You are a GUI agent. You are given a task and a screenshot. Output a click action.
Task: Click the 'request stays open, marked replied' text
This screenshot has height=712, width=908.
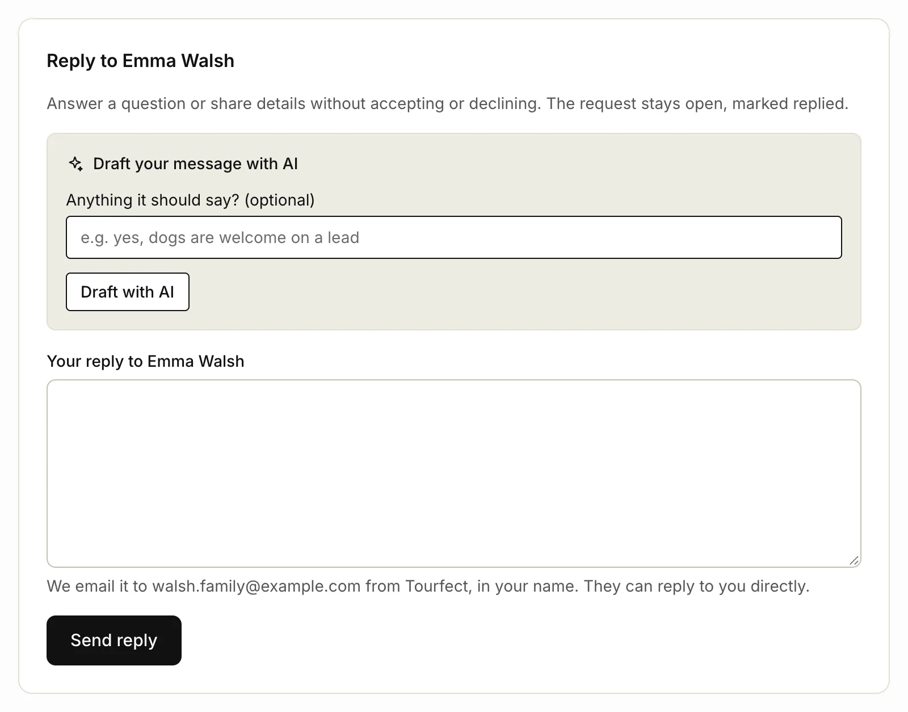coord(714,104)
